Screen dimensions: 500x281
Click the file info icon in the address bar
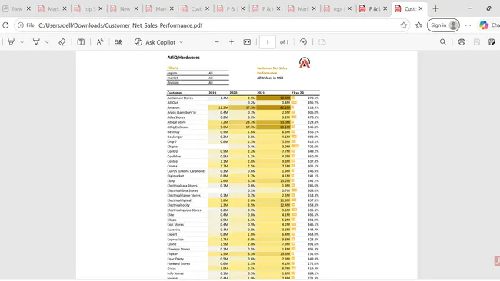[x=21, y=25]
